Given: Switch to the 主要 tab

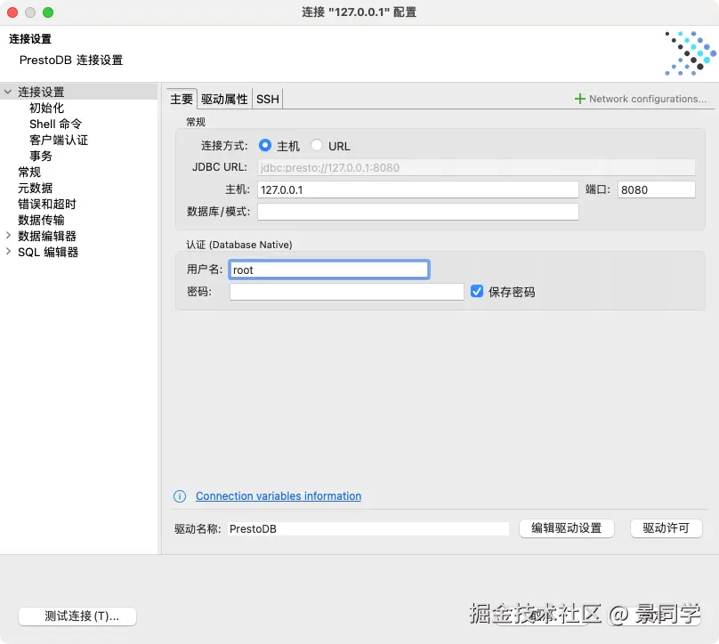Looking at the screenshot, I should point(182,99).
